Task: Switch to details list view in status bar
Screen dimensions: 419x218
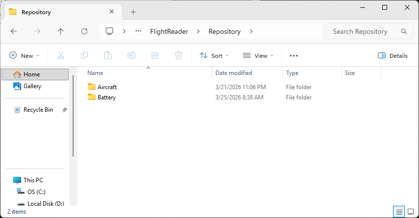Action: click(399, 212)
